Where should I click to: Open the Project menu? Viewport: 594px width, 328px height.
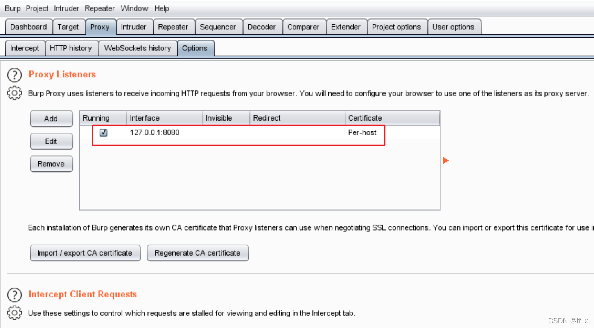37,8
